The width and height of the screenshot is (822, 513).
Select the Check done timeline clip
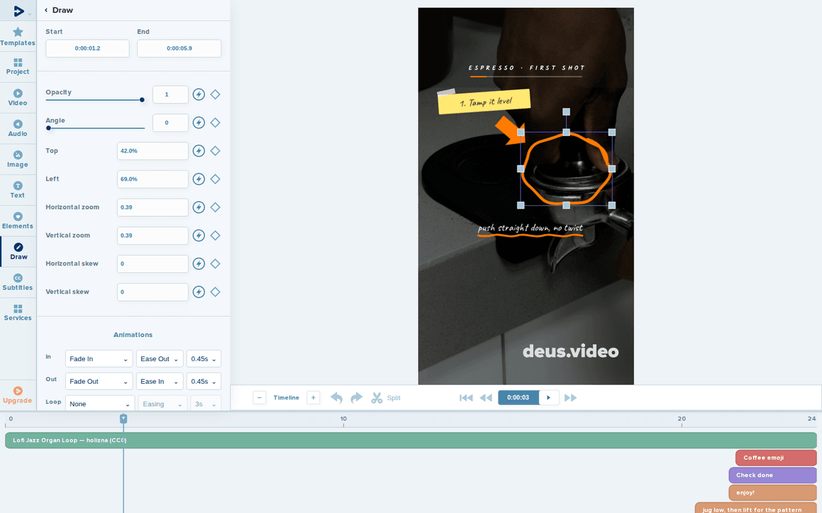coord(773,475)
